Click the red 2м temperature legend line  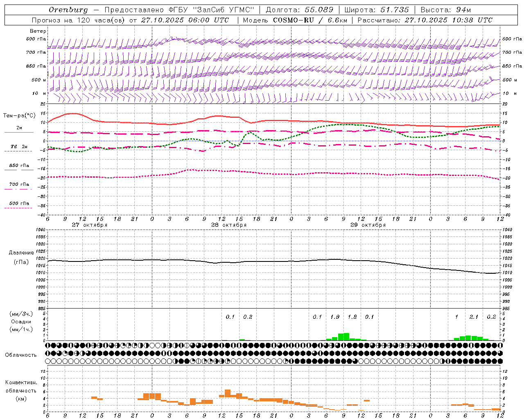[x=19, y=132]
